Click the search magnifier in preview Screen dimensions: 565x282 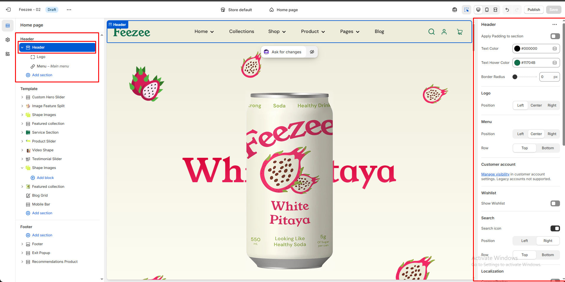pos(431,32)
